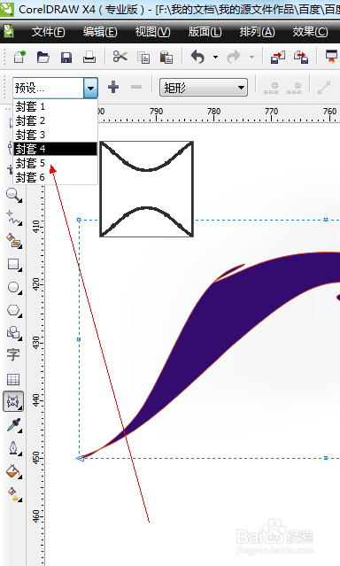The height and width of the screenshot is (566, 340).
Task: Cut the selection with the scissors icon
Action: tap(120, 57)
